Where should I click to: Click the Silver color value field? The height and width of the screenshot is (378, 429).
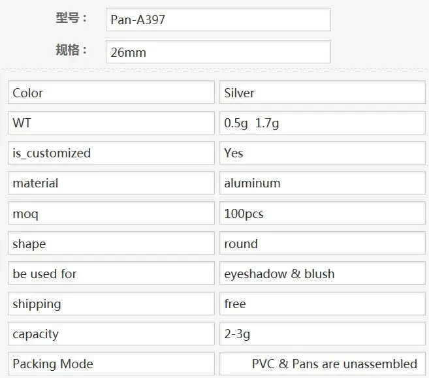point(323,93)
